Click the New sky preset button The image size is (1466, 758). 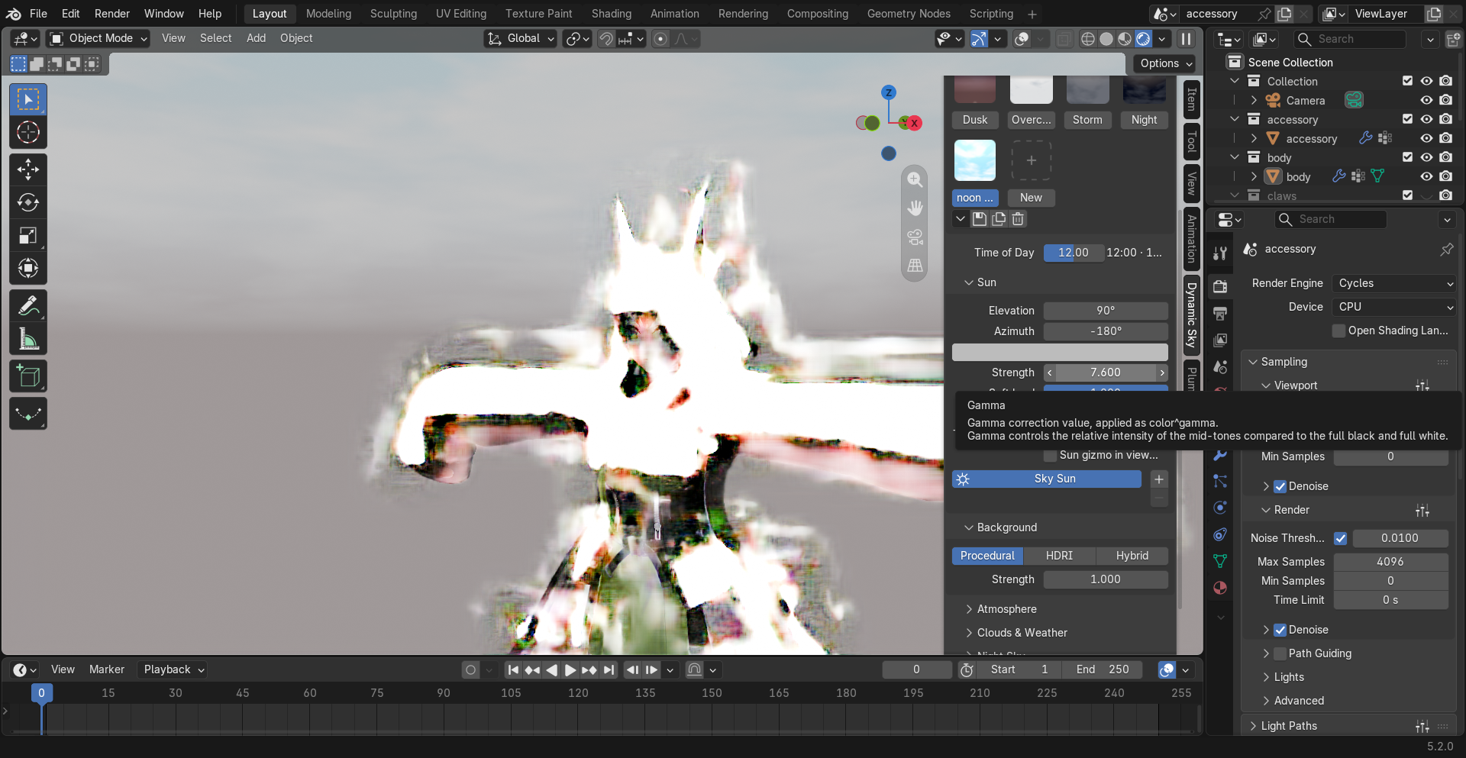coord(1031,198)
